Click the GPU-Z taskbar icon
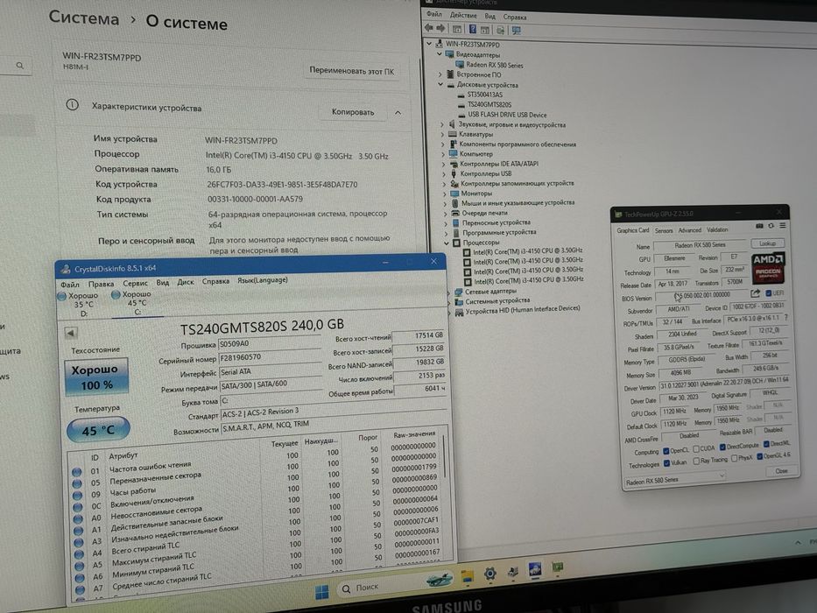This screenshot has width=817, height=613. tap(558, 567)
